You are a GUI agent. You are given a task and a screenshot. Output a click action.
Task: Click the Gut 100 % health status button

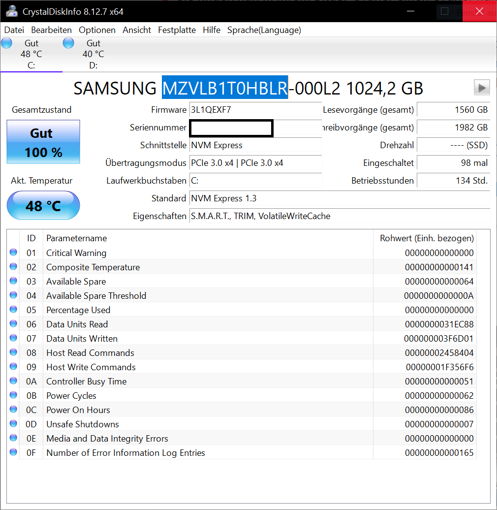pyautogui.click(x=43, y=142)
